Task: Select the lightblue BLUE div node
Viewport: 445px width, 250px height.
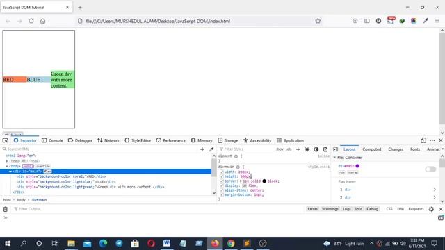Action: 66,181
